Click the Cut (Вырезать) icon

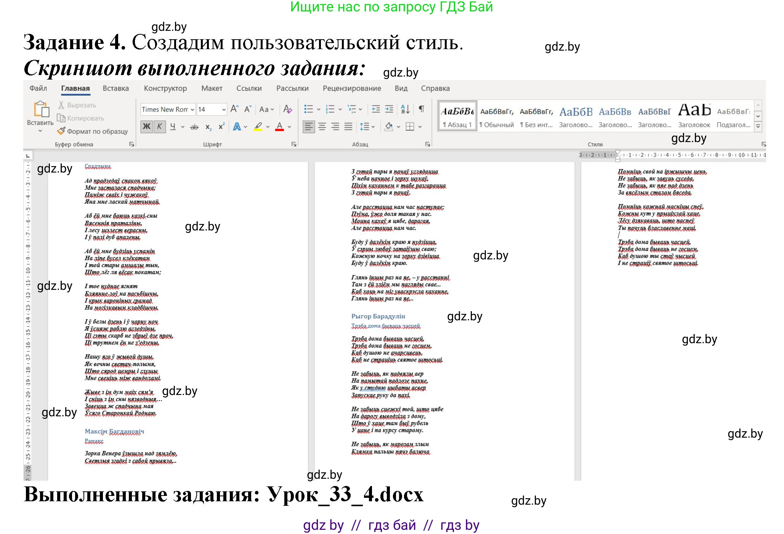tap(61, 104)
